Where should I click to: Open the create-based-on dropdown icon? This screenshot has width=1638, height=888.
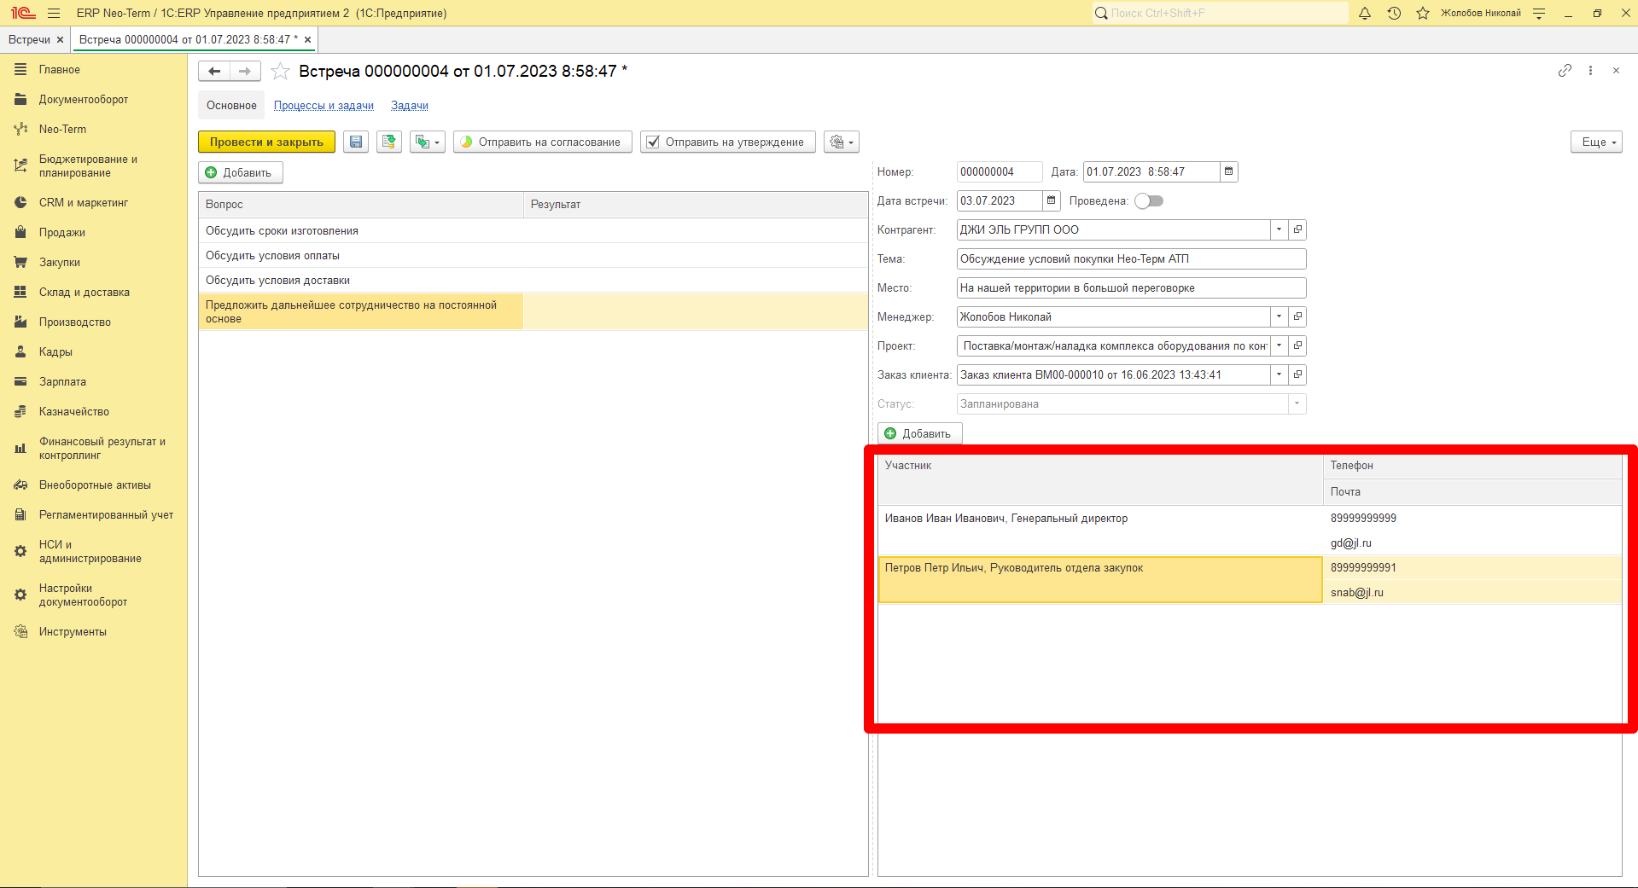427,142
